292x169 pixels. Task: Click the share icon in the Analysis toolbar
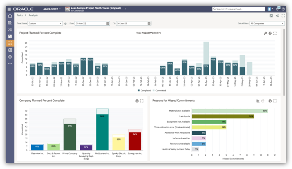pos(277,16)
